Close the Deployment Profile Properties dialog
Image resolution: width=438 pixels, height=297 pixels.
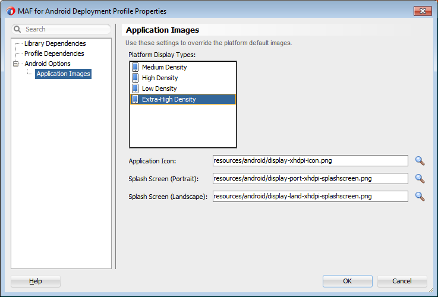click(x=423, y=11)
